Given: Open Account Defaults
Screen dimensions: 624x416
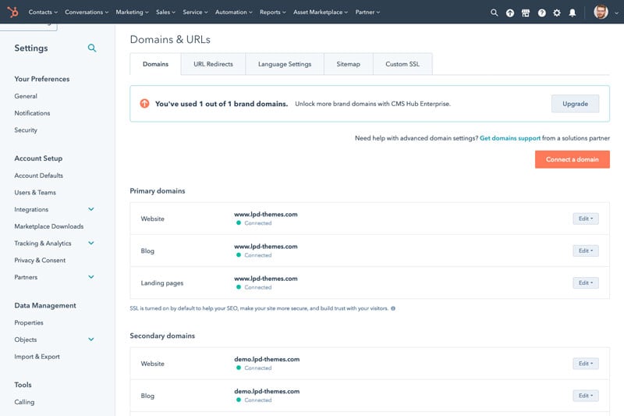Looking at the screenshot, I should [38, 176].
